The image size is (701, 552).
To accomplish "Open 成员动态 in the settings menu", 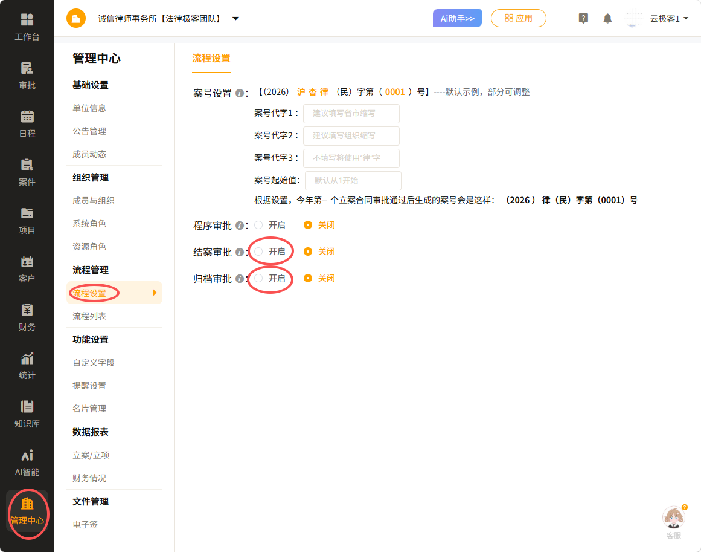I will pos(89,154).
